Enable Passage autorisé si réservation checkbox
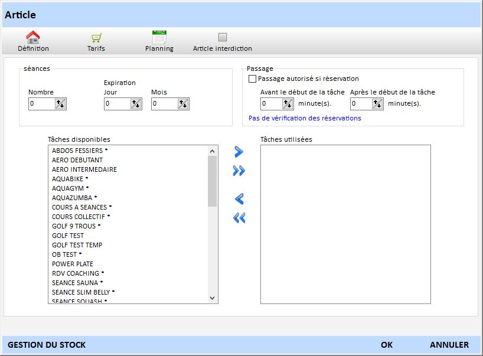 point(253,79)
